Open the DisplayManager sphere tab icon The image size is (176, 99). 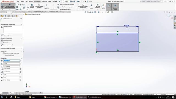(x=16, y=16)
